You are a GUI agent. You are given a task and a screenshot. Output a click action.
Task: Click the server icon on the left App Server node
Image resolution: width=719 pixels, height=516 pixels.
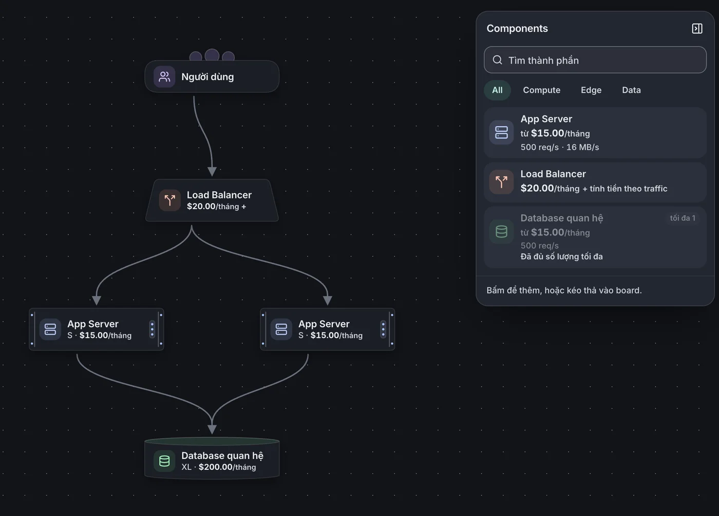click(x=50, y=329)
